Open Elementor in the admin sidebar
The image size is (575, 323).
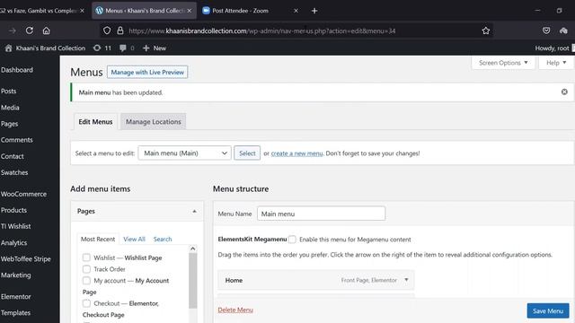click(16, 297)
